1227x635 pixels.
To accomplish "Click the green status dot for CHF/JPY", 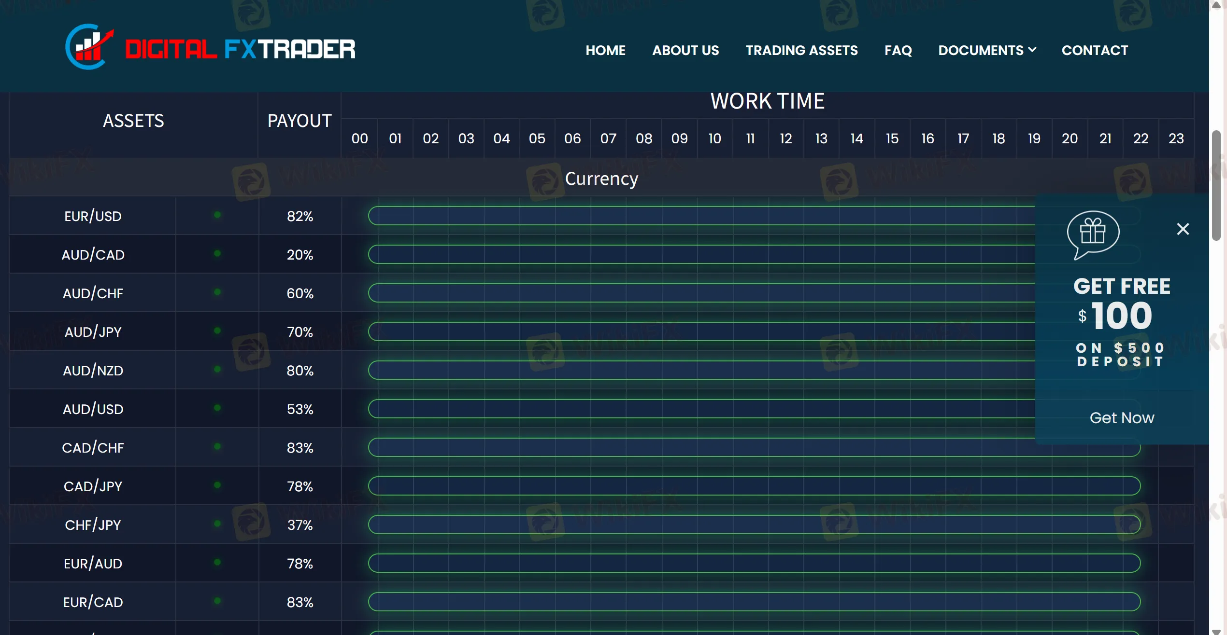I will (217, 524).
